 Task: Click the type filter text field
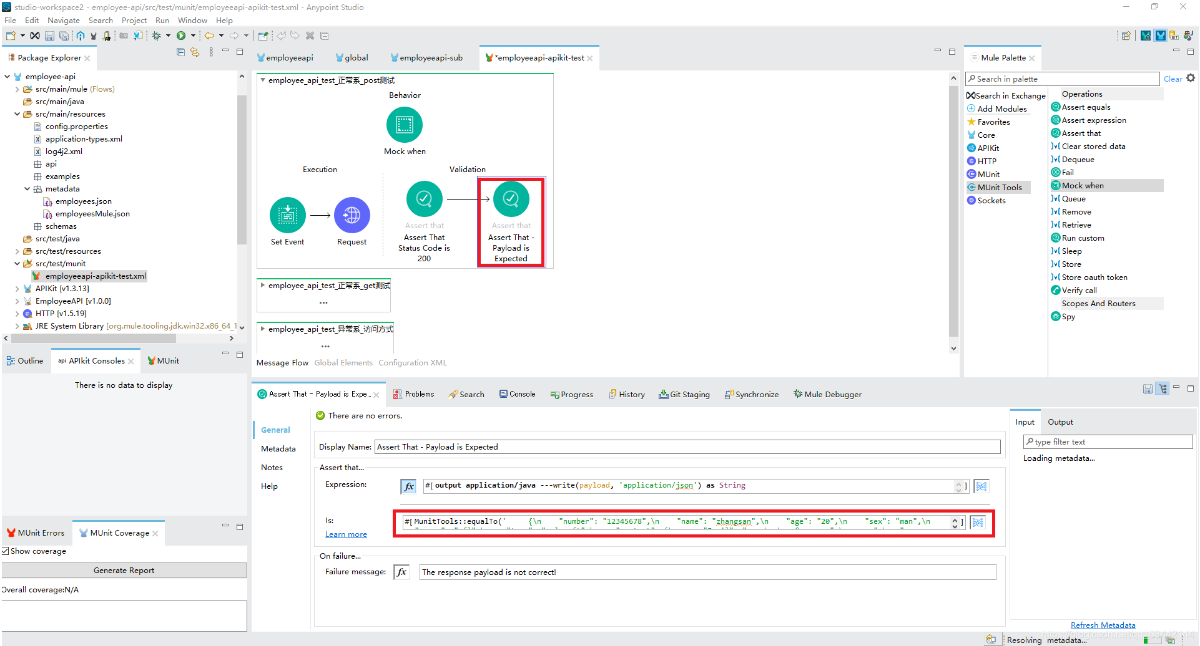pos(1108,442)
